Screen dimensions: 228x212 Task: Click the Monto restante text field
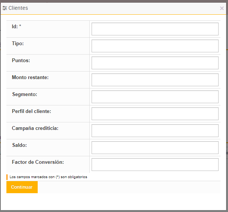click(155, 80)
